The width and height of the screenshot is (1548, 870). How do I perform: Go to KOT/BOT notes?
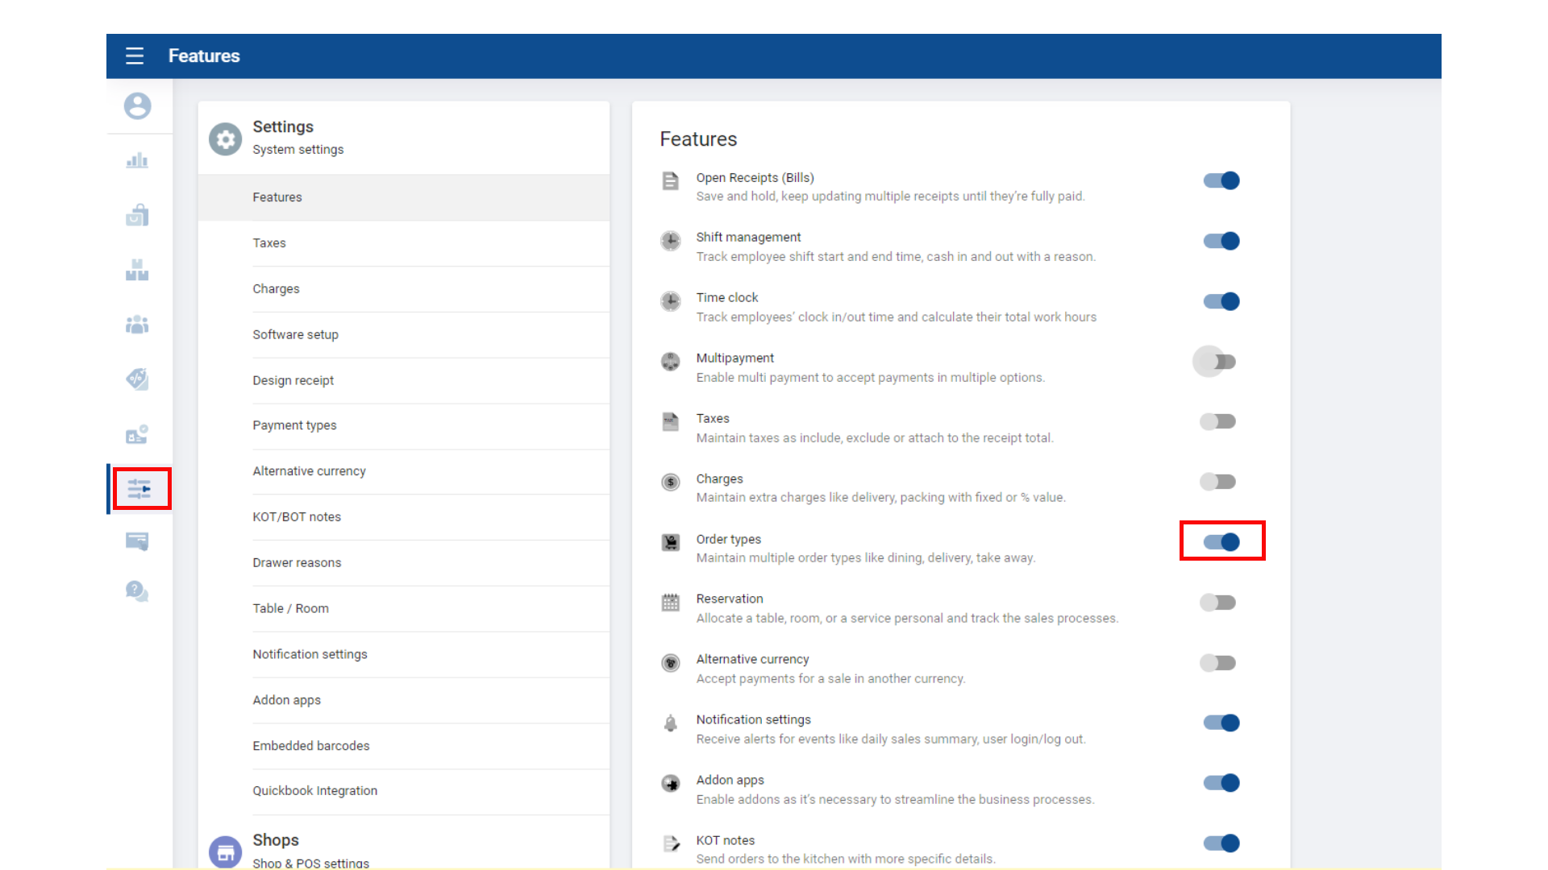(404, 517)
